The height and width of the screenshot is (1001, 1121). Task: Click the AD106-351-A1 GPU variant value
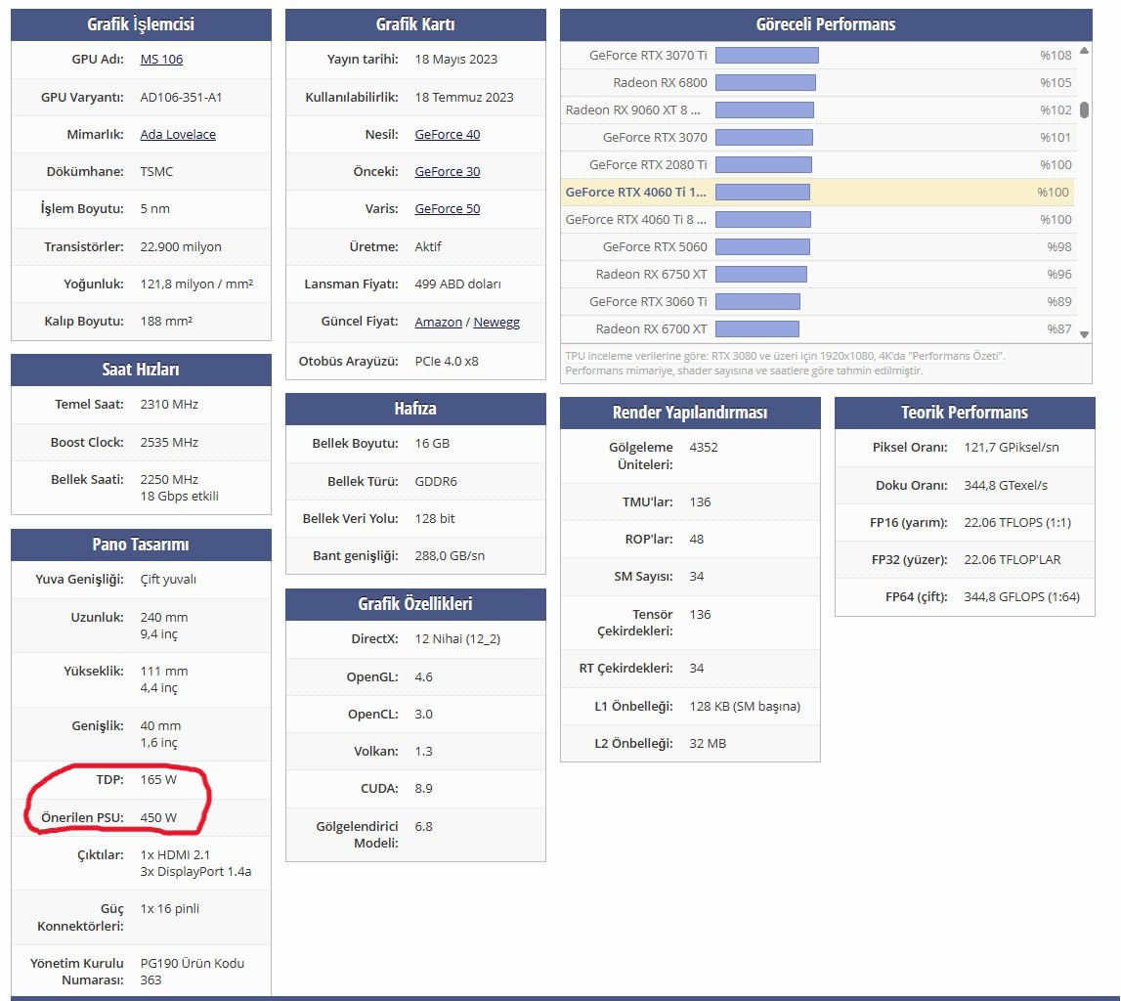coord(181,97)
